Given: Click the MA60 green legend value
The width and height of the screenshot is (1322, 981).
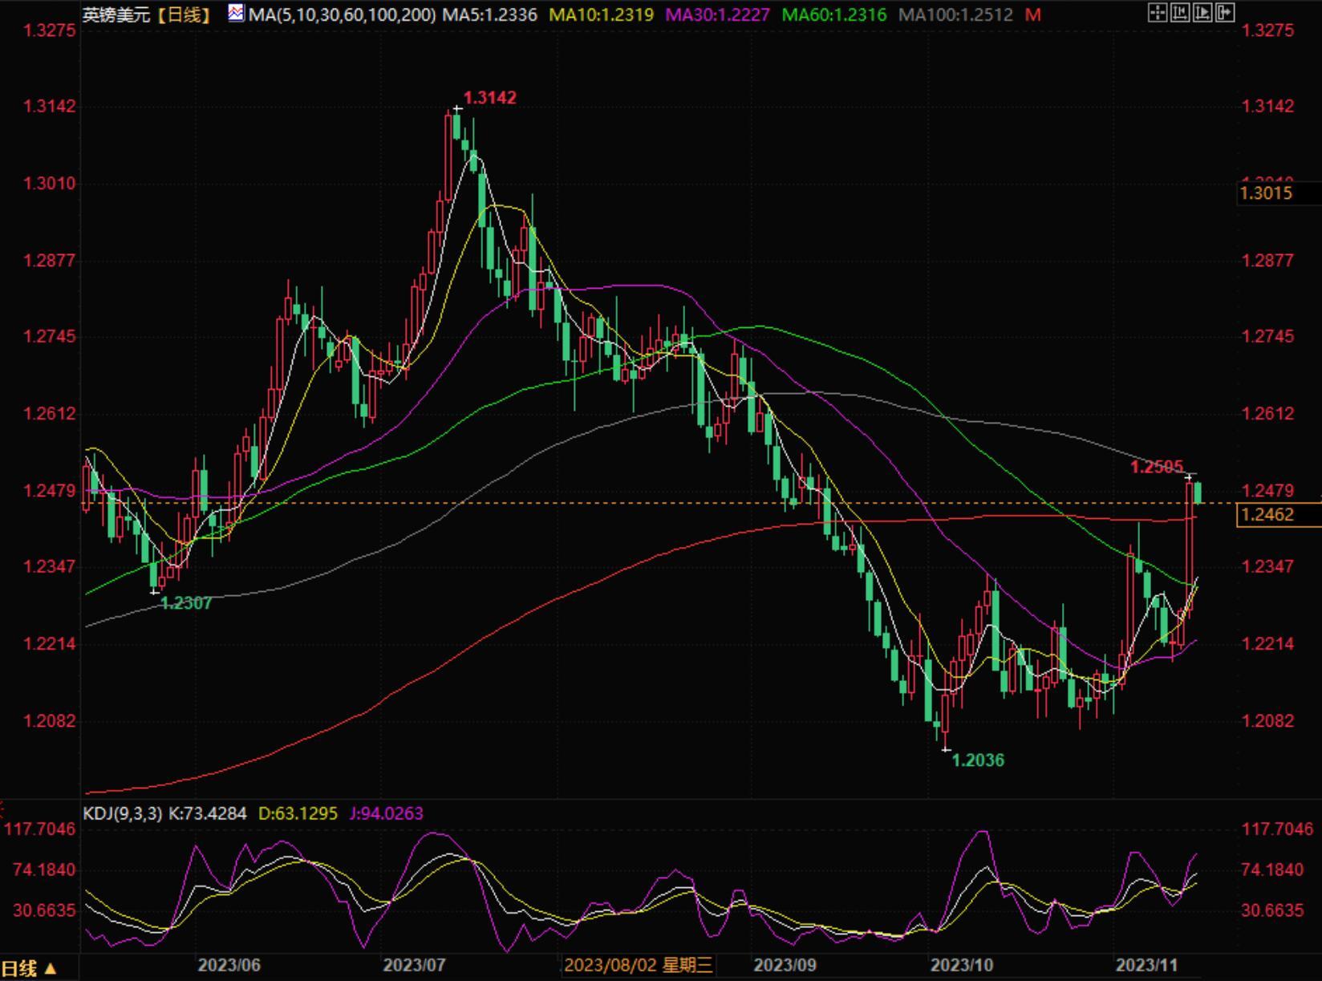Looking at the screenshot, I should point(834,14).
